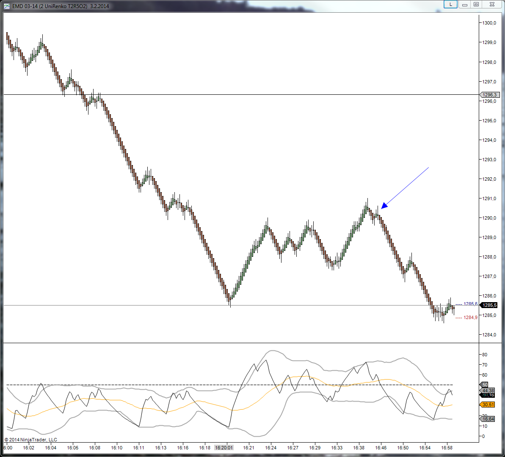Click the 16:11 time axis label

click(x=138, y=448)
